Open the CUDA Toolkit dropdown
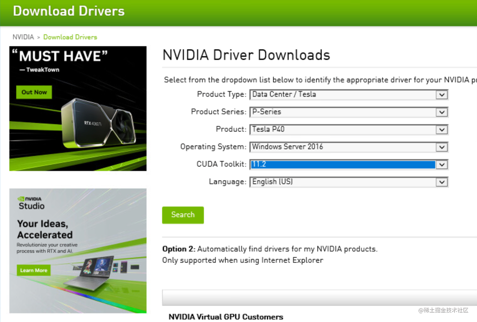Viewport: 477px width, 322px height. tap(349, 164)
